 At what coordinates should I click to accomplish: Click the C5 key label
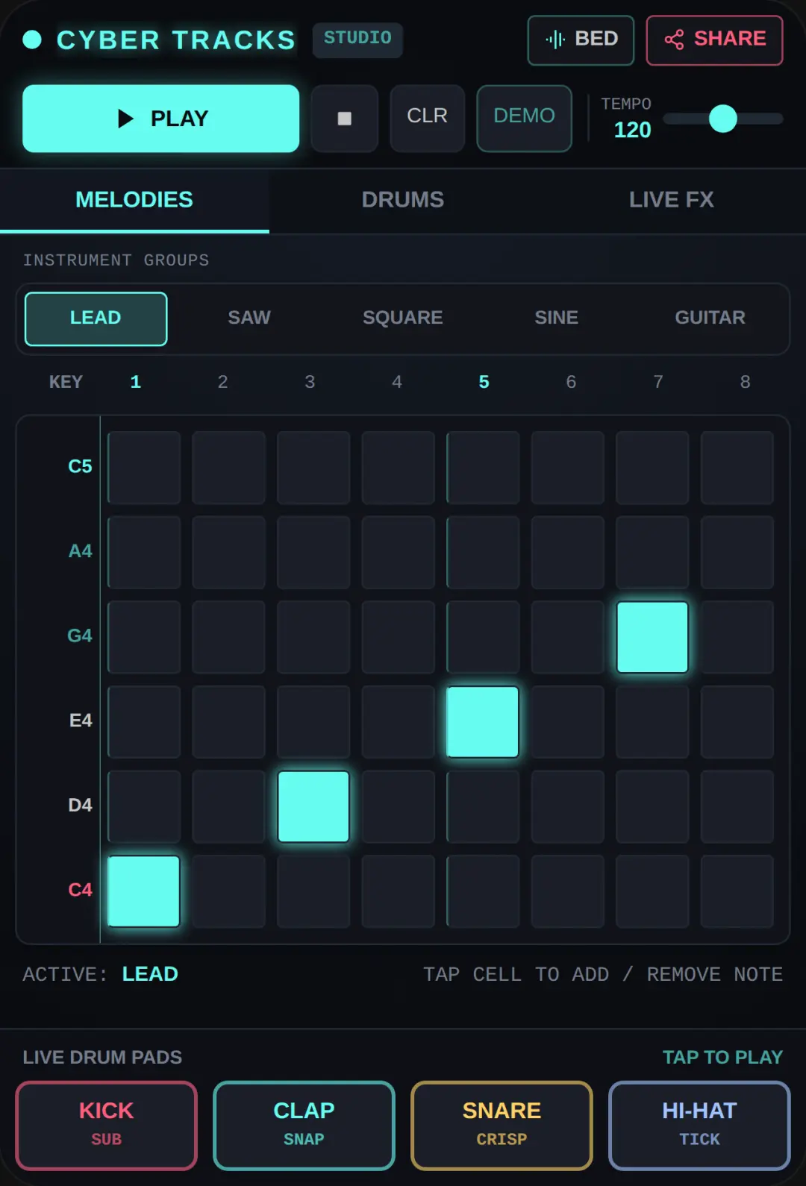point(80,467)
